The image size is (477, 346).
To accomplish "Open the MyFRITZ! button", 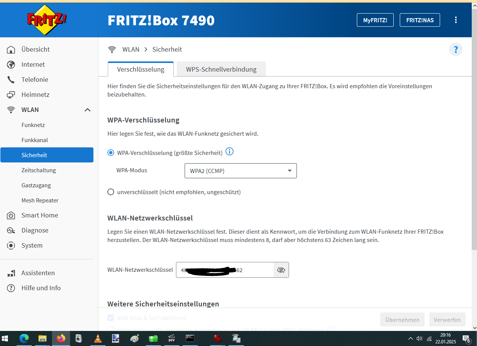I will [x=375, y=20].
